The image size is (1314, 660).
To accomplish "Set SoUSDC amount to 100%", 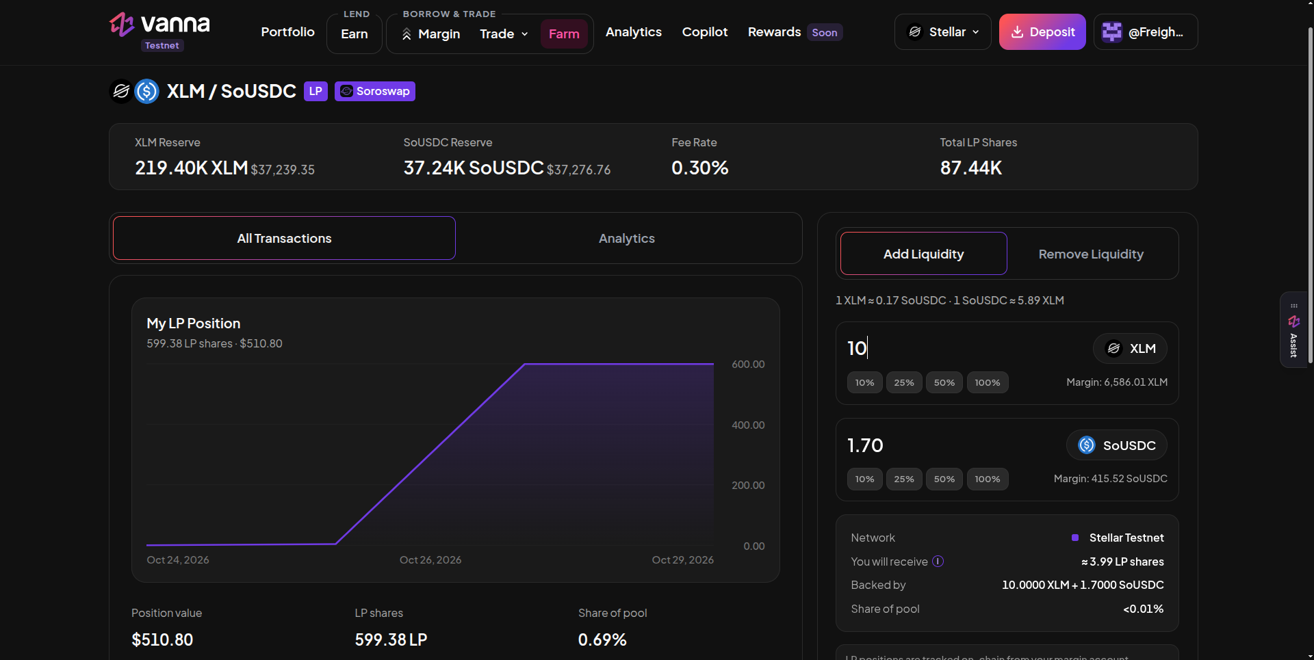I will 988,479.
